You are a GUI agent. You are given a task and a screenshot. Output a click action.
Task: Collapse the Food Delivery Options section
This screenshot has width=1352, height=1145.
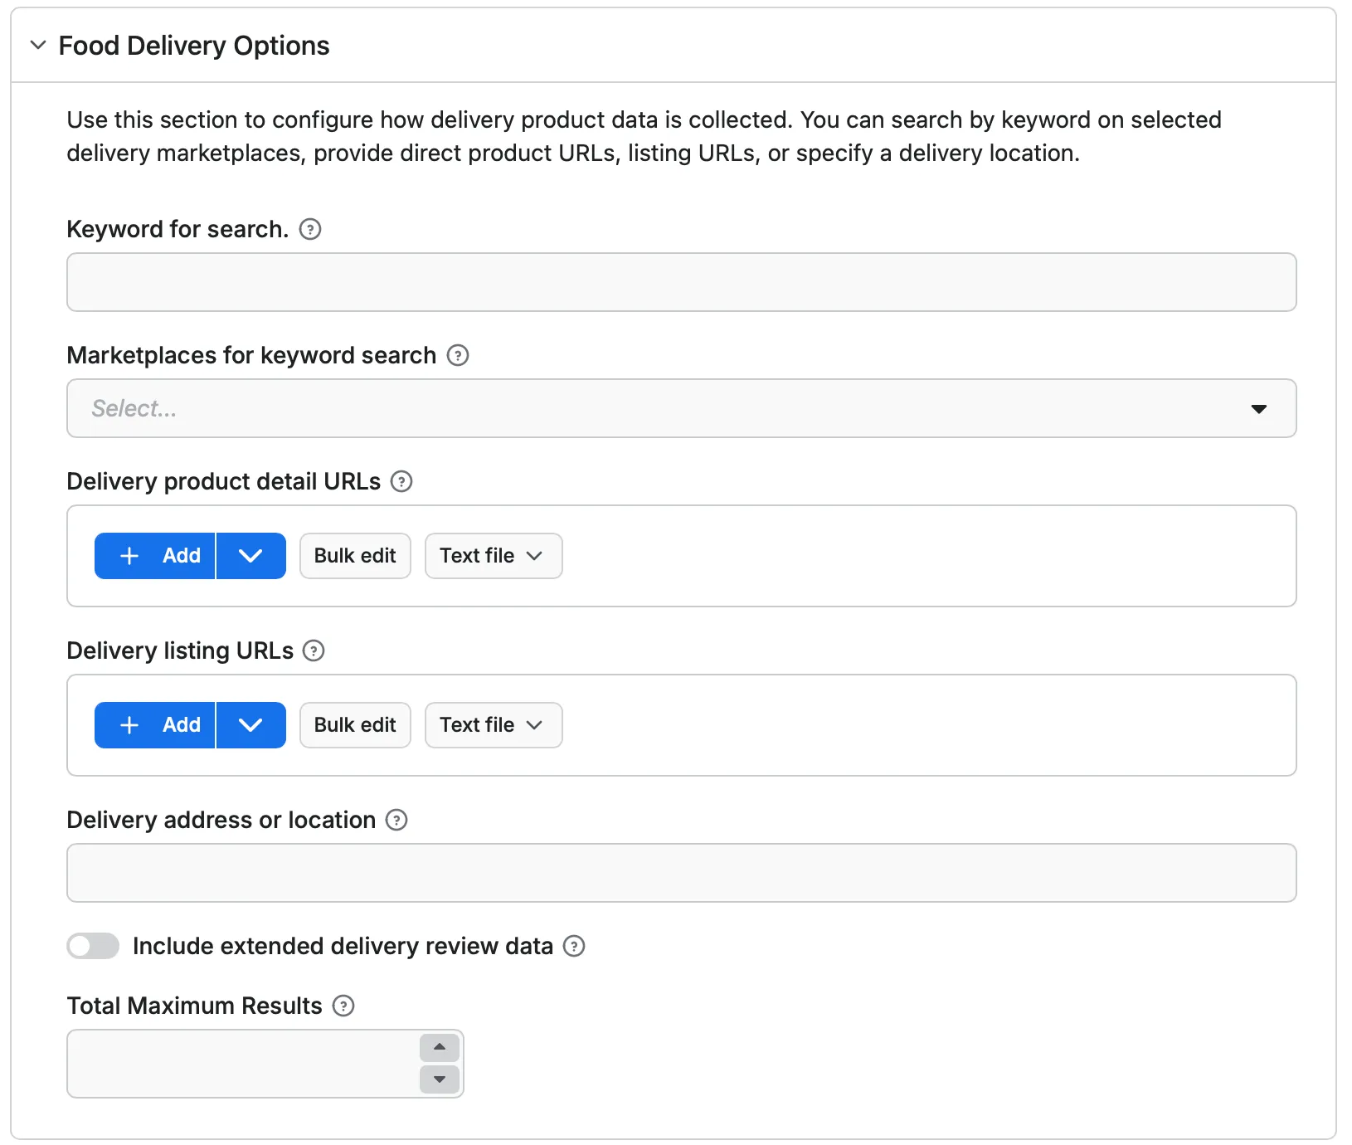(x=37, y=46)
